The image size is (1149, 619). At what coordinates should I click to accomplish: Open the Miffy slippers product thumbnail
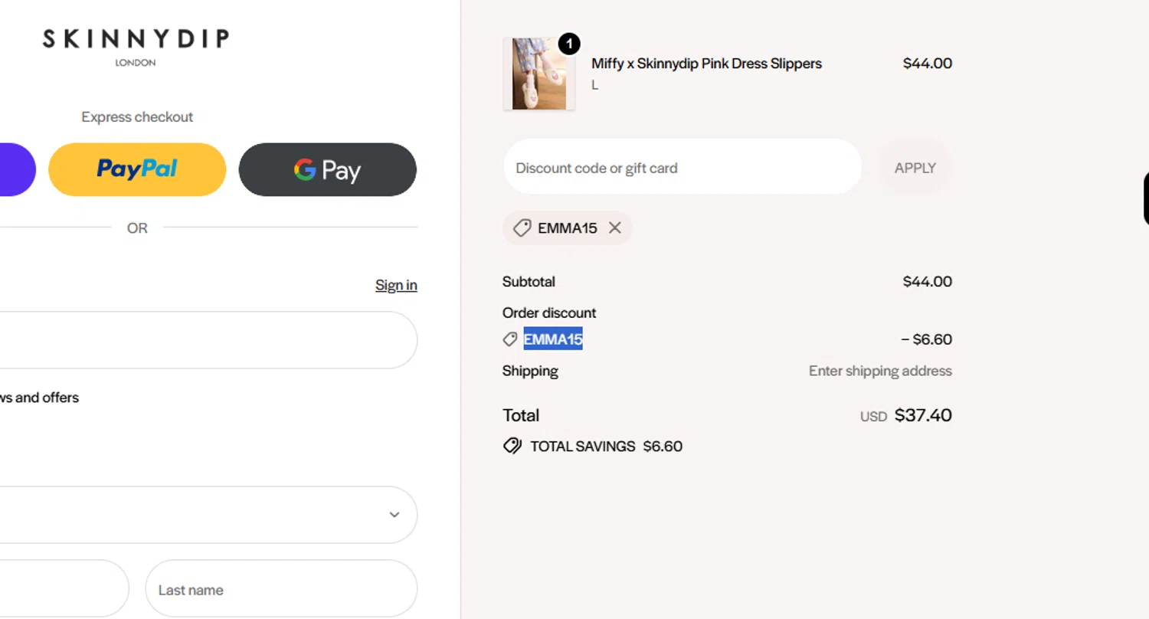point(538,74)
